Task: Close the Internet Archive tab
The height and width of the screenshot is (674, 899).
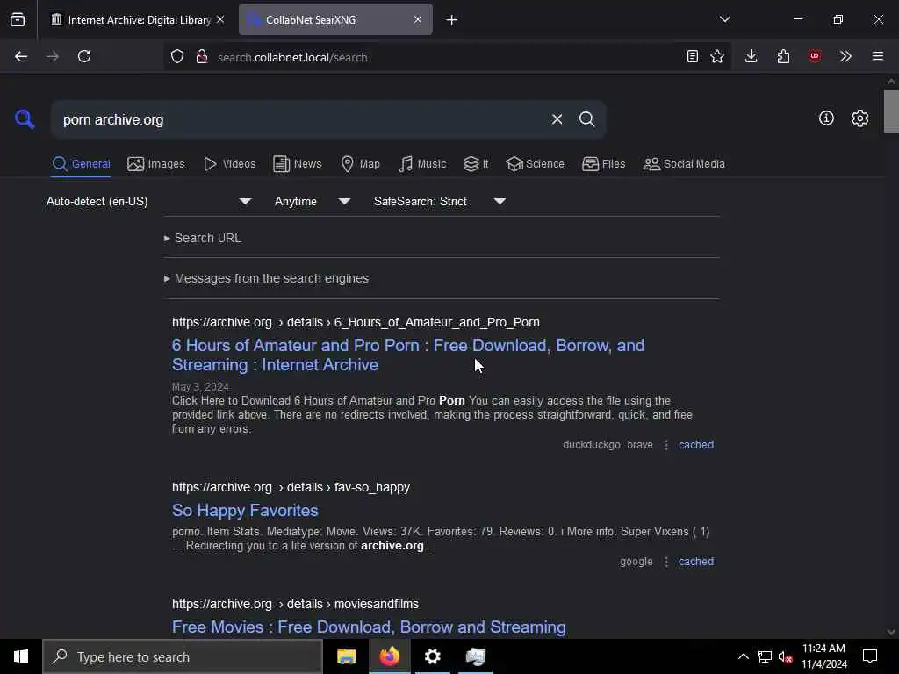Action: coord(220,19)
